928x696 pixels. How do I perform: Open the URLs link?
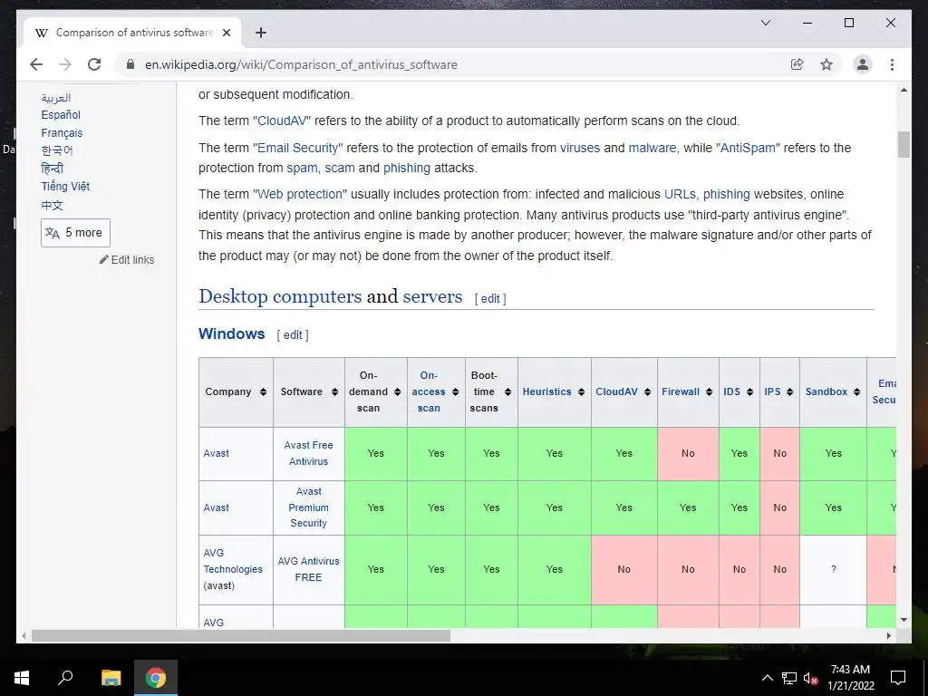(681, 194)
